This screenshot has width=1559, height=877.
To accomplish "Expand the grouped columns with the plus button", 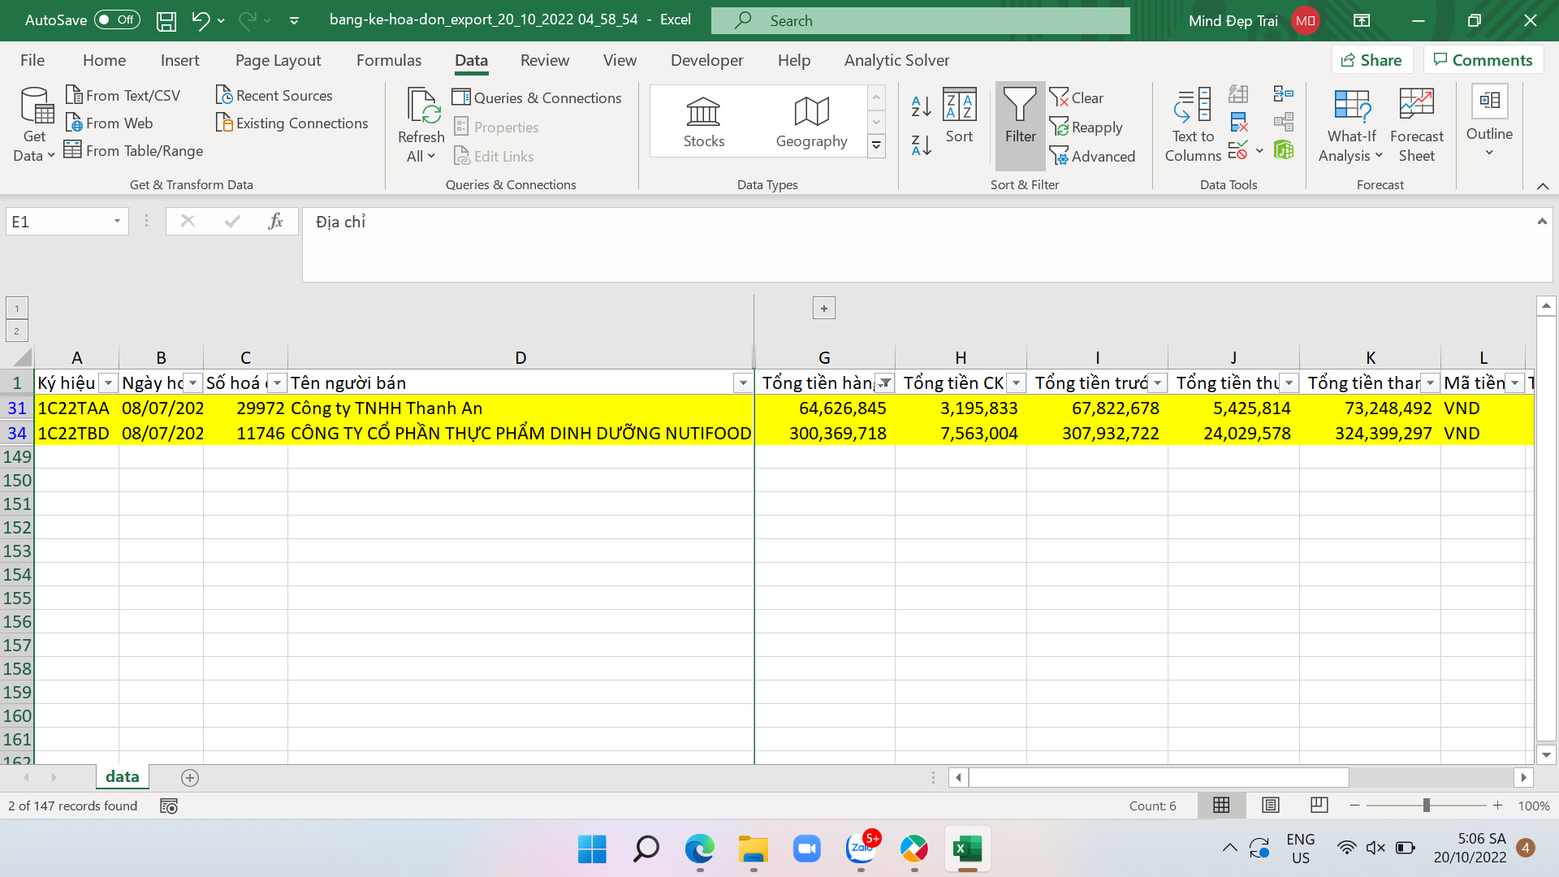I will [x=823, y=308].
